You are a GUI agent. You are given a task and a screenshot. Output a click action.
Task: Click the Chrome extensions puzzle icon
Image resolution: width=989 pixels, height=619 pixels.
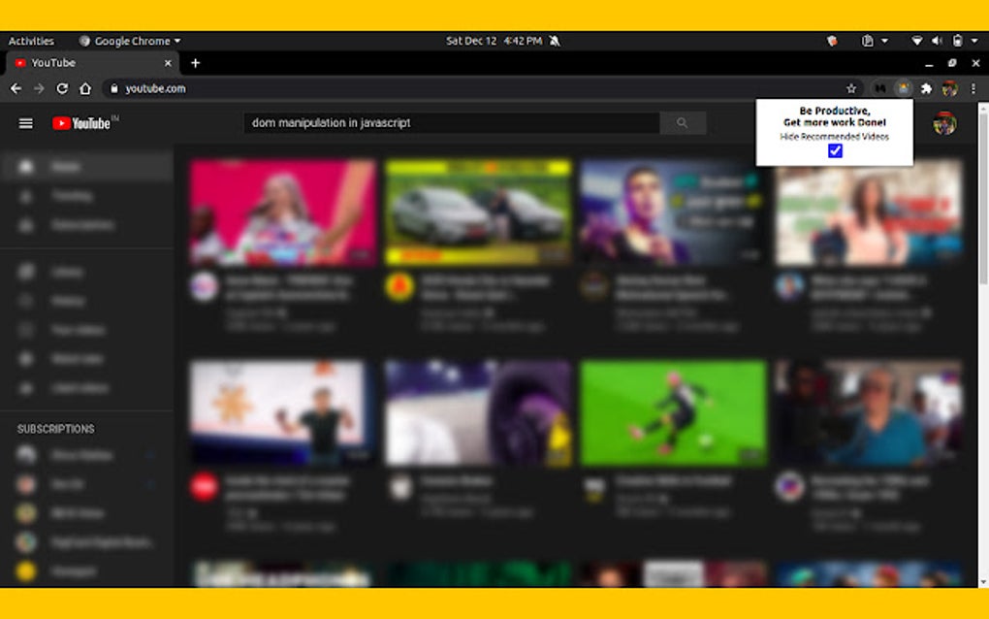tap(926, 87)
